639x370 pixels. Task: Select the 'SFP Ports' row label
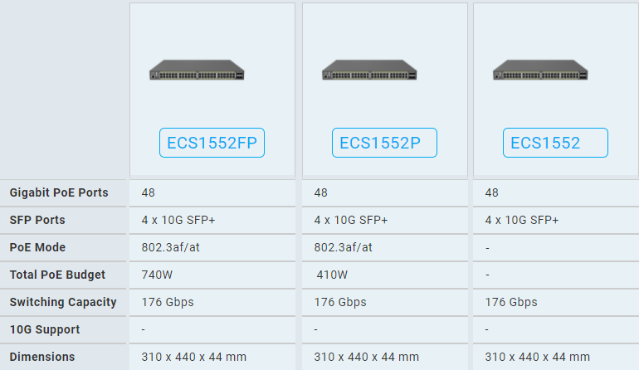tap(37, 220)
